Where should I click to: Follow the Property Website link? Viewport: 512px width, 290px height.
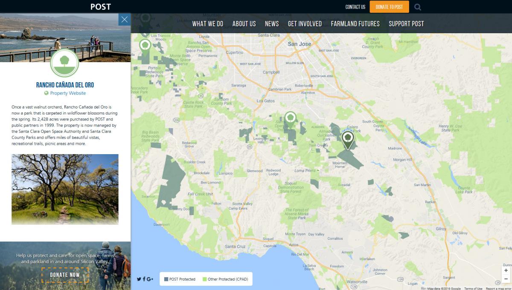[68, 93]
